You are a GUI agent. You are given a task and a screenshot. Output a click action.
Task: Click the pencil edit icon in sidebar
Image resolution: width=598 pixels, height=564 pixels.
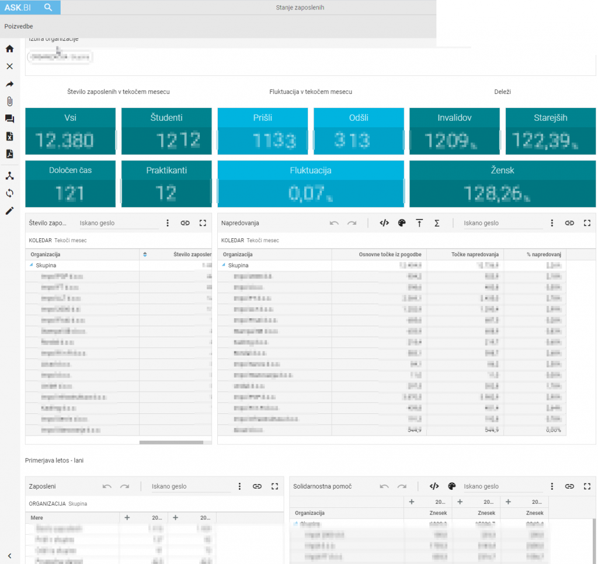(9, 211)
